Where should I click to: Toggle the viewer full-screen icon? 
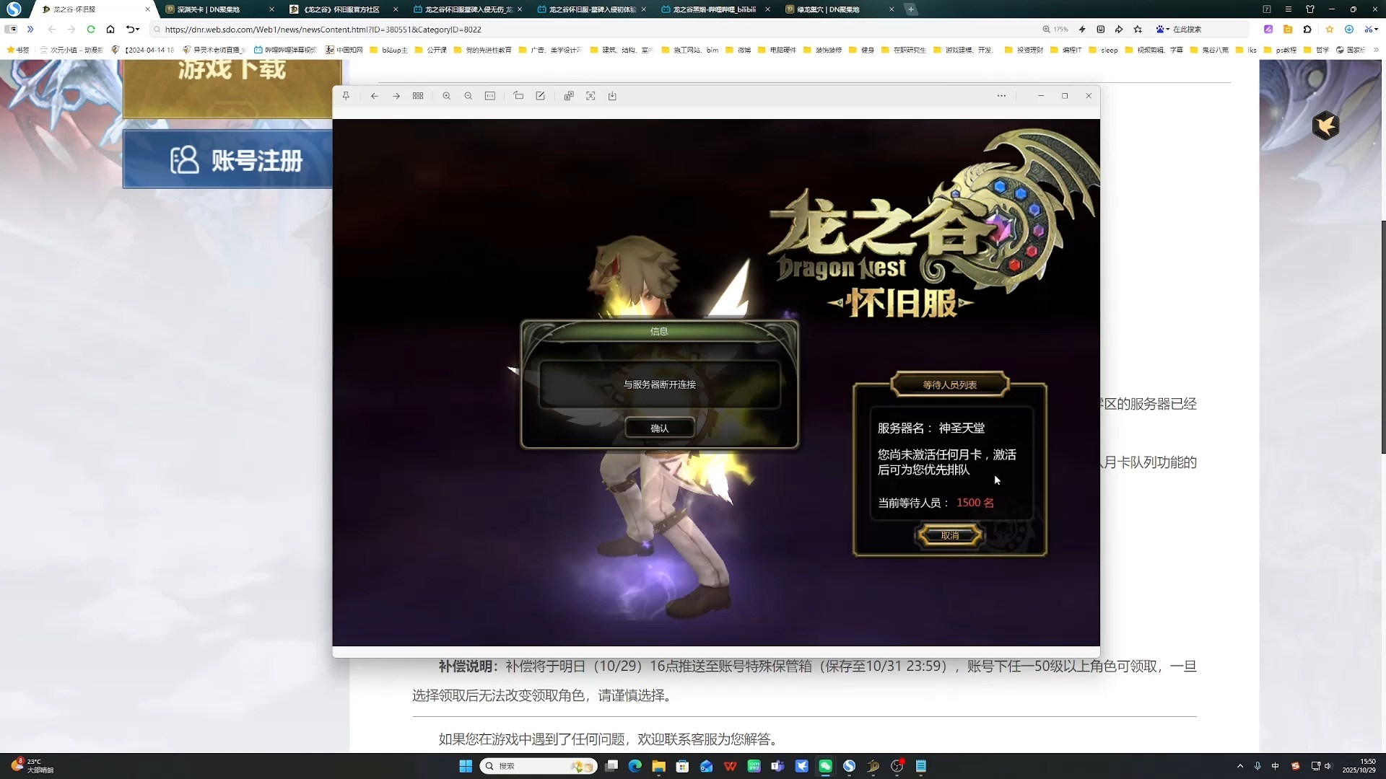[x=590, y=96]
